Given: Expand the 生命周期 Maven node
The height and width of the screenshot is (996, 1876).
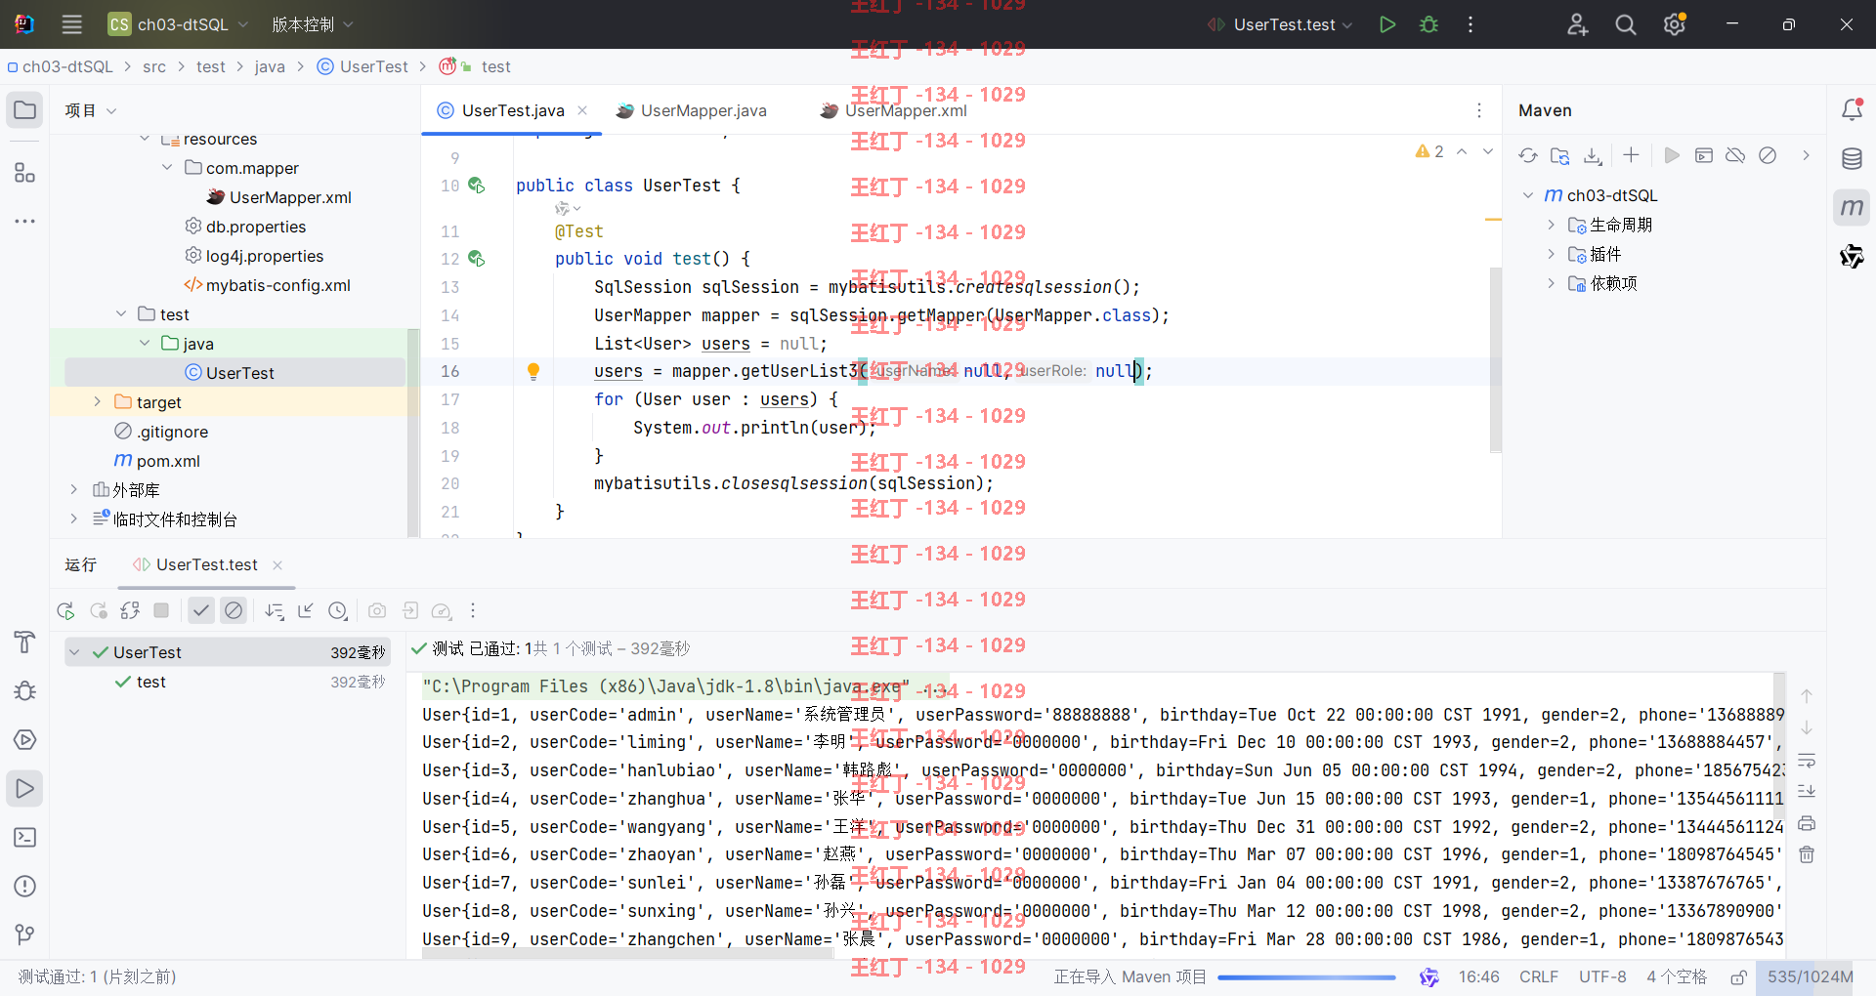Looking at the screenshot, I should (x=1551, y=225).
